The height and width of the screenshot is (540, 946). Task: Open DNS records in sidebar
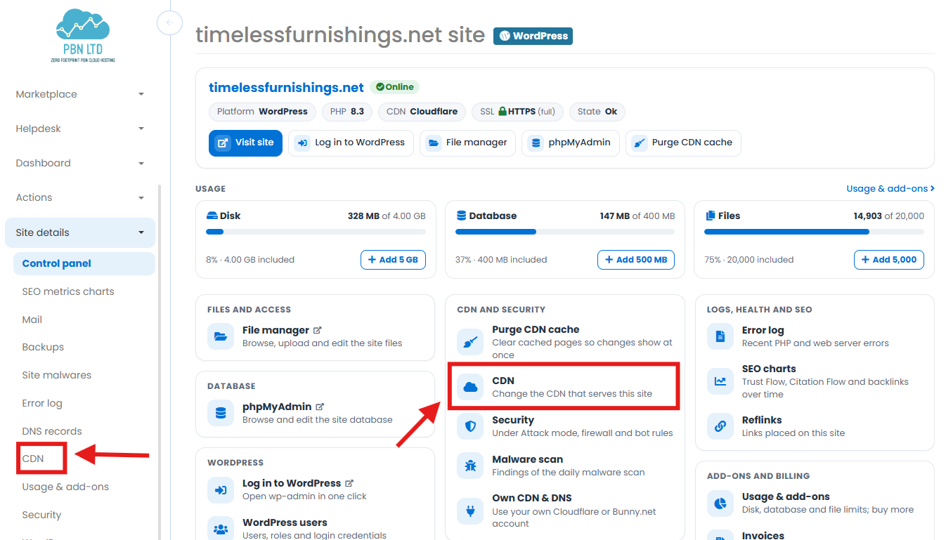pyautogui.click(x=52, y=431)
